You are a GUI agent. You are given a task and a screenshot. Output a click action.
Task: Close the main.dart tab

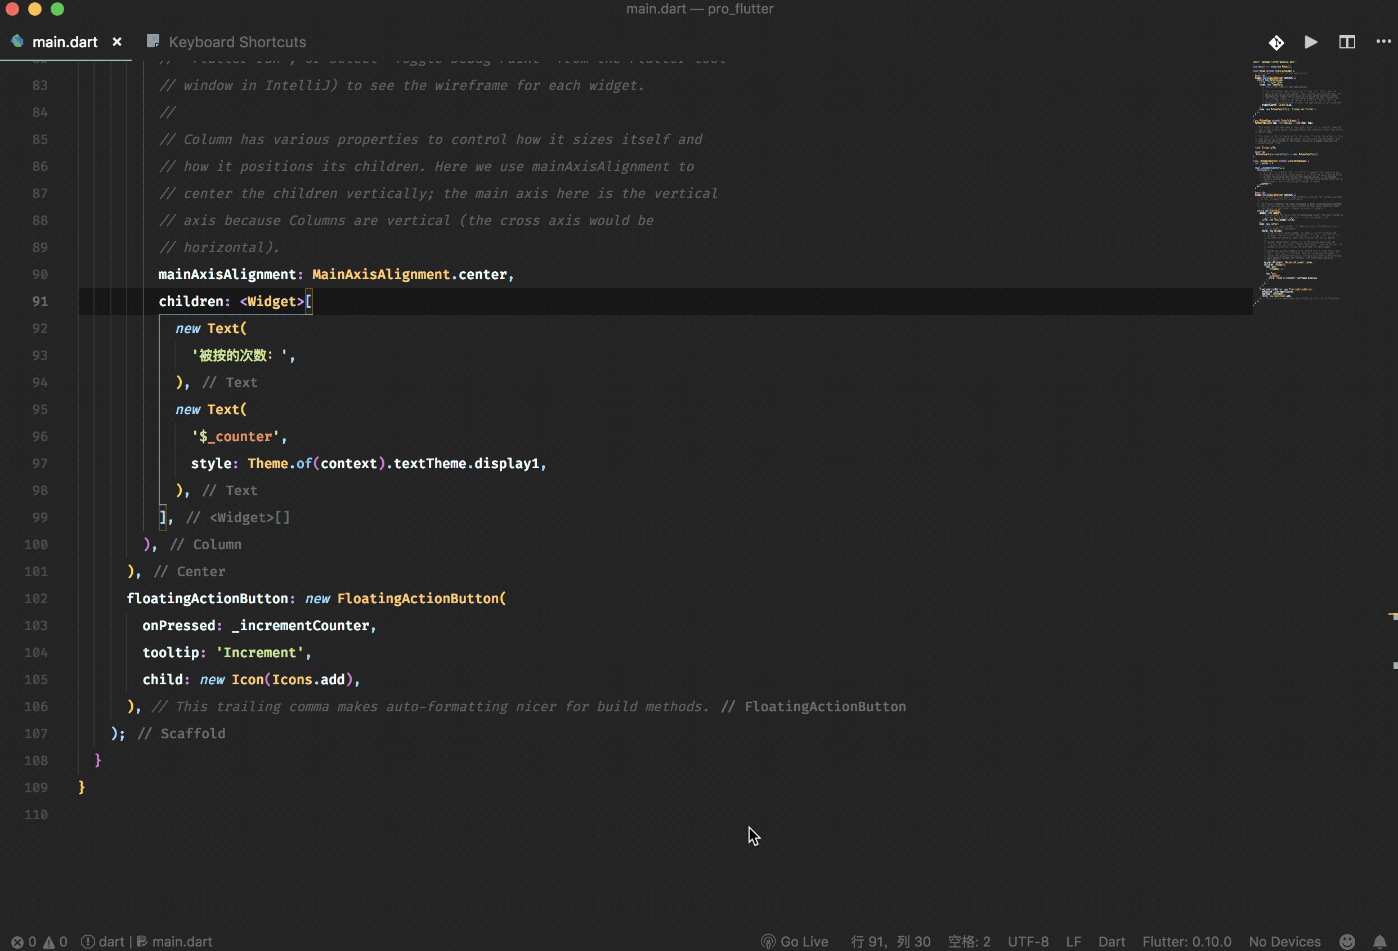tap(116, 42)
